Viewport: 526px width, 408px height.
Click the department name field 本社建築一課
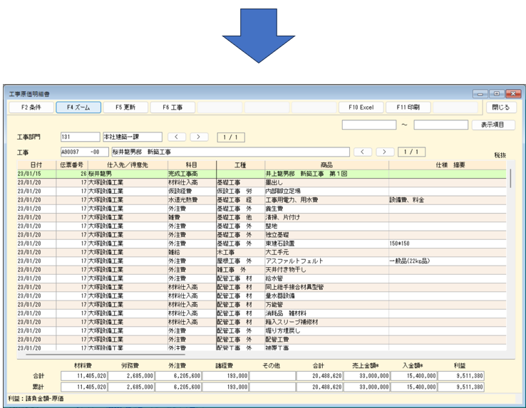(x=133, y=137)
